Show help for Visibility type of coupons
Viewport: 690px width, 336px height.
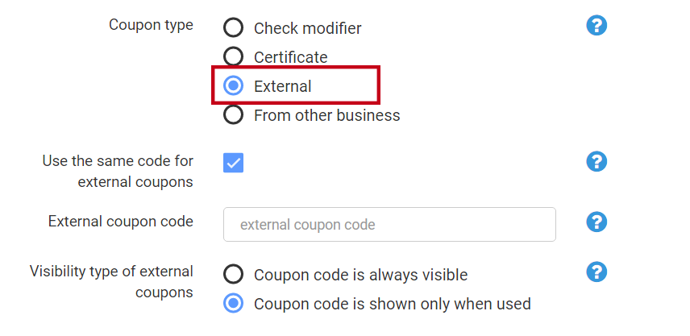point(596,272)
